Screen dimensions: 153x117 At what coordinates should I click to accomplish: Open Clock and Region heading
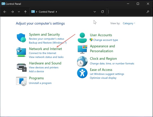(x=103, y=58)
